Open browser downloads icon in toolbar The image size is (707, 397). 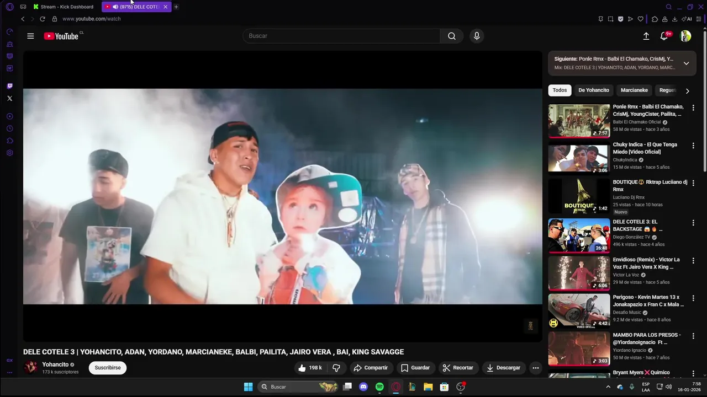[675, 19]
